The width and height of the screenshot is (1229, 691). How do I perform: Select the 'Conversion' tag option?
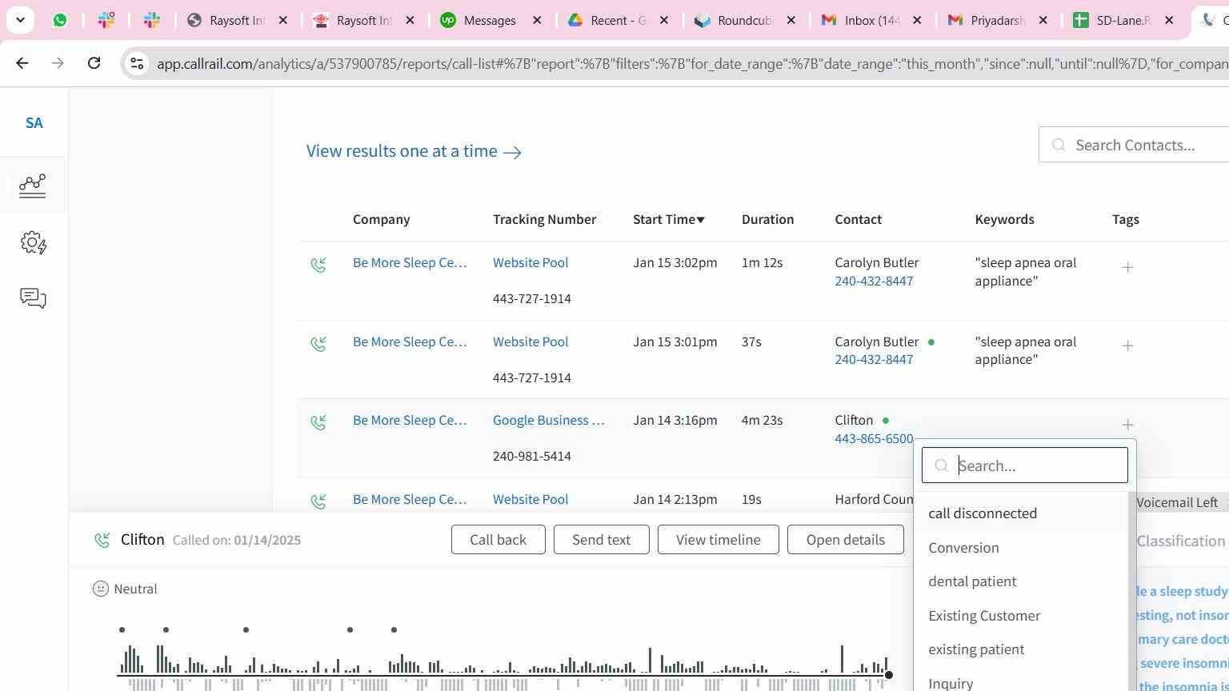[x=963, y=548]
